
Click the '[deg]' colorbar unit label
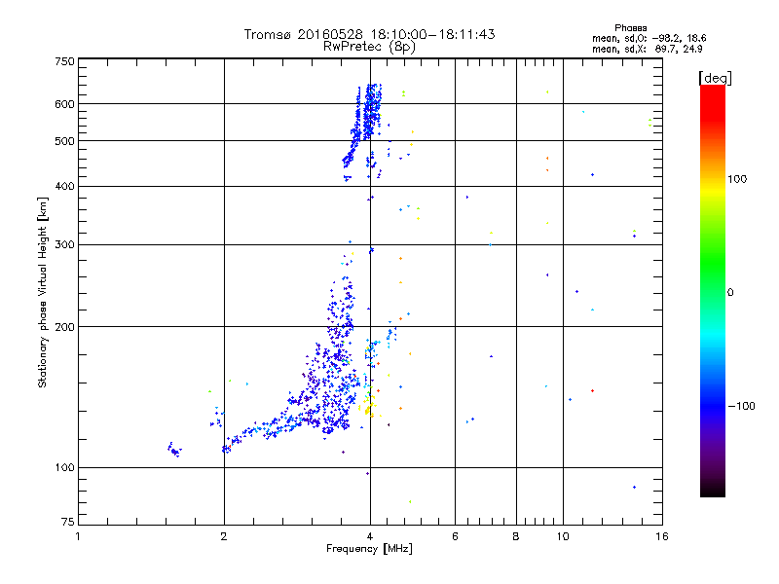[715, 78]
